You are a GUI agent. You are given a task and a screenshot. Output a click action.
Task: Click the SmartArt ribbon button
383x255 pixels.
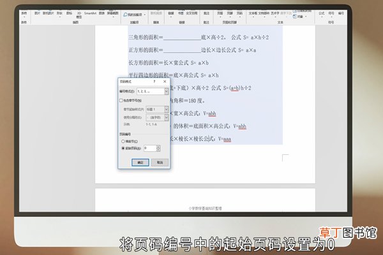pyautogui.click(x=90, y=13)
